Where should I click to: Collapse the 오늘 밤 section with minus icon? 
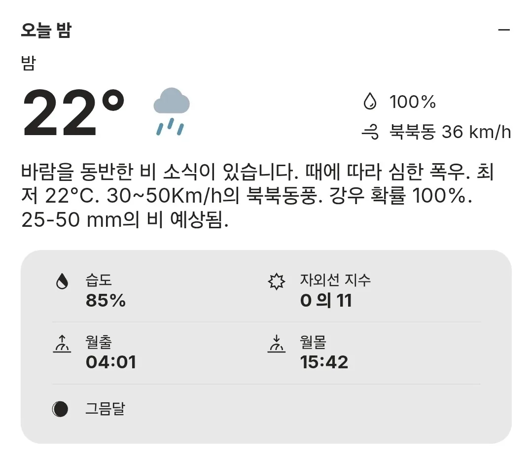click(x=504, y=30)
